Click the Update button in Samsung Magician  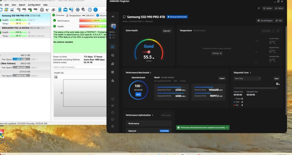point(267,8)
